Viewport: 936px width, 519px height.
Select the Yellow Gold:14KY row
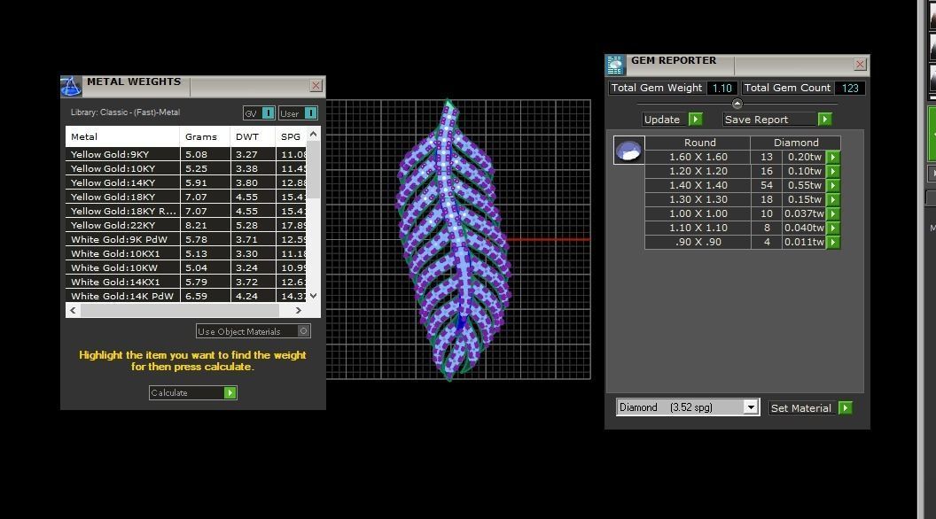(186, 182)
